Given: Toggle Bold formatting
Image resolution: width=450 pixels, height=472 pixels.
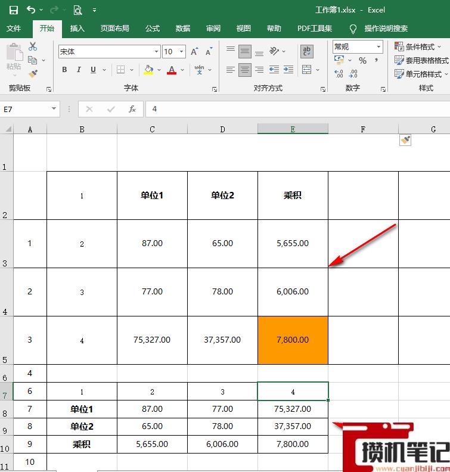Looking at the screenshot, I should pyautogui.click(x=64, y=70).
